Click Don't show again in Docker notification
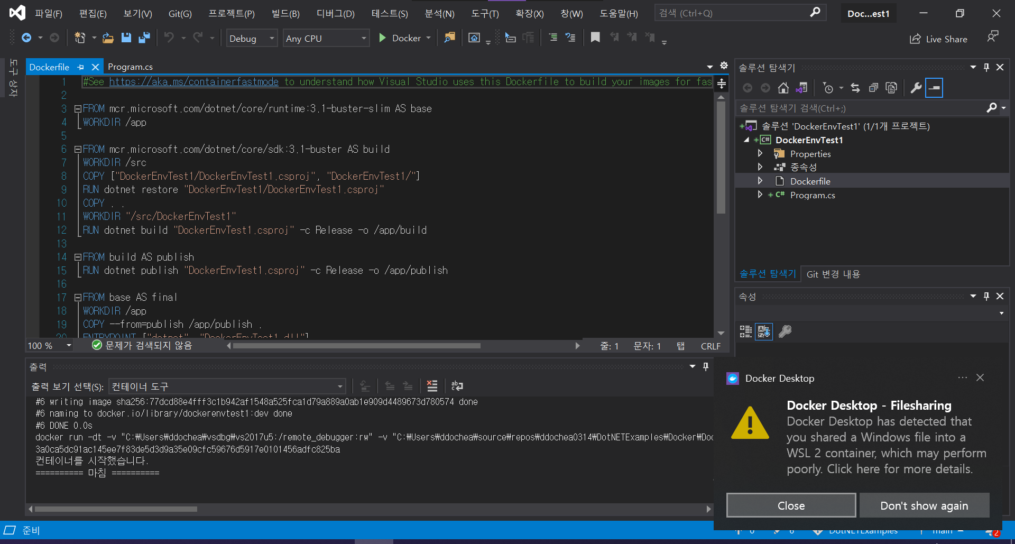 pos(924,505)
